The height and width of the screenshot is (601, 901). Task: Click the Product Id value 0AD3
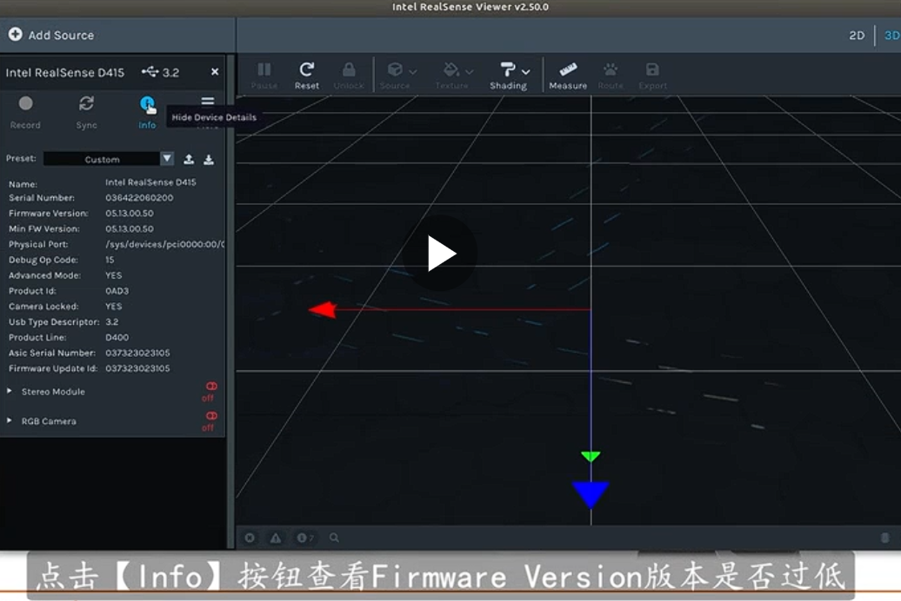pyautogui.click(x=117, y=291)
